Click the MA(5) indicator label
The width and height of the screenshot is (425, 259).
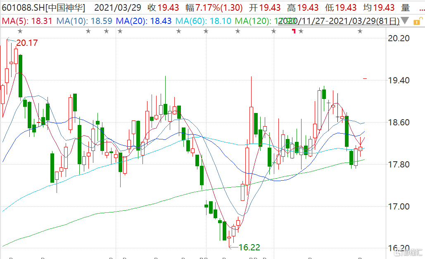click(27, 20)
